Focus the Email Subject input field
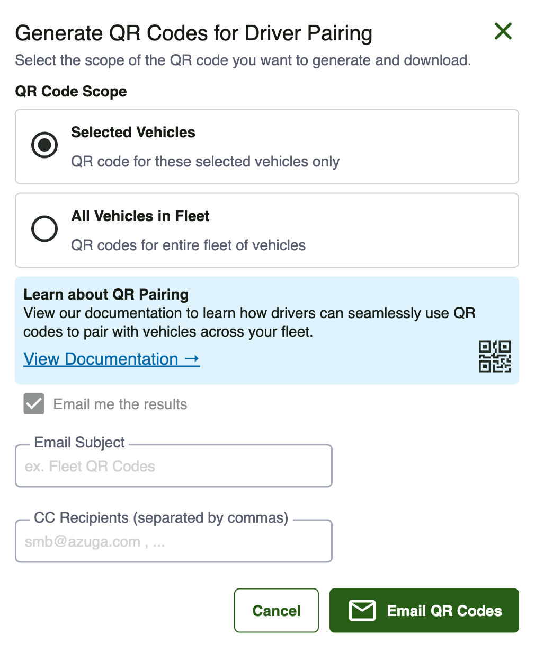This screenshot has height=651, width=535. [x=174, y=465]
